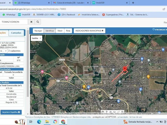
Task: Open Facebook bookmark in bookmarks bar
Action: point(67,15)
